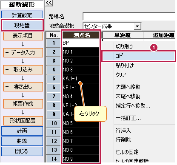Open the 地盤高選択 dropdown
Image resolution: width=177 pixels, height=165 pixels.
pyautogui.click(x=137, y=26)
